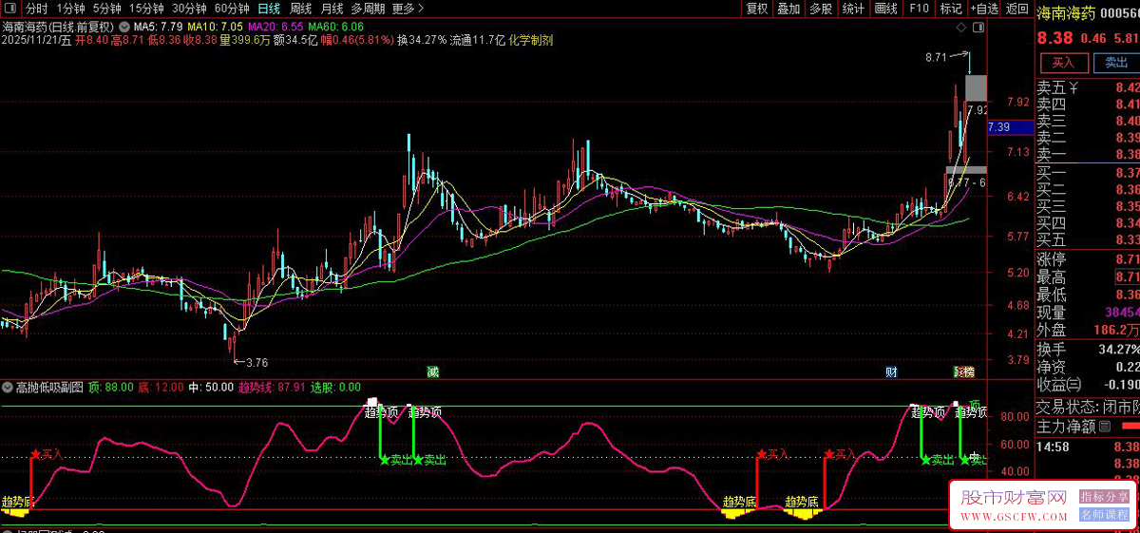The image size is (1140, 533).
Task: Click the 7.39 price label on the axis
Action: click(x=998, y=127)
